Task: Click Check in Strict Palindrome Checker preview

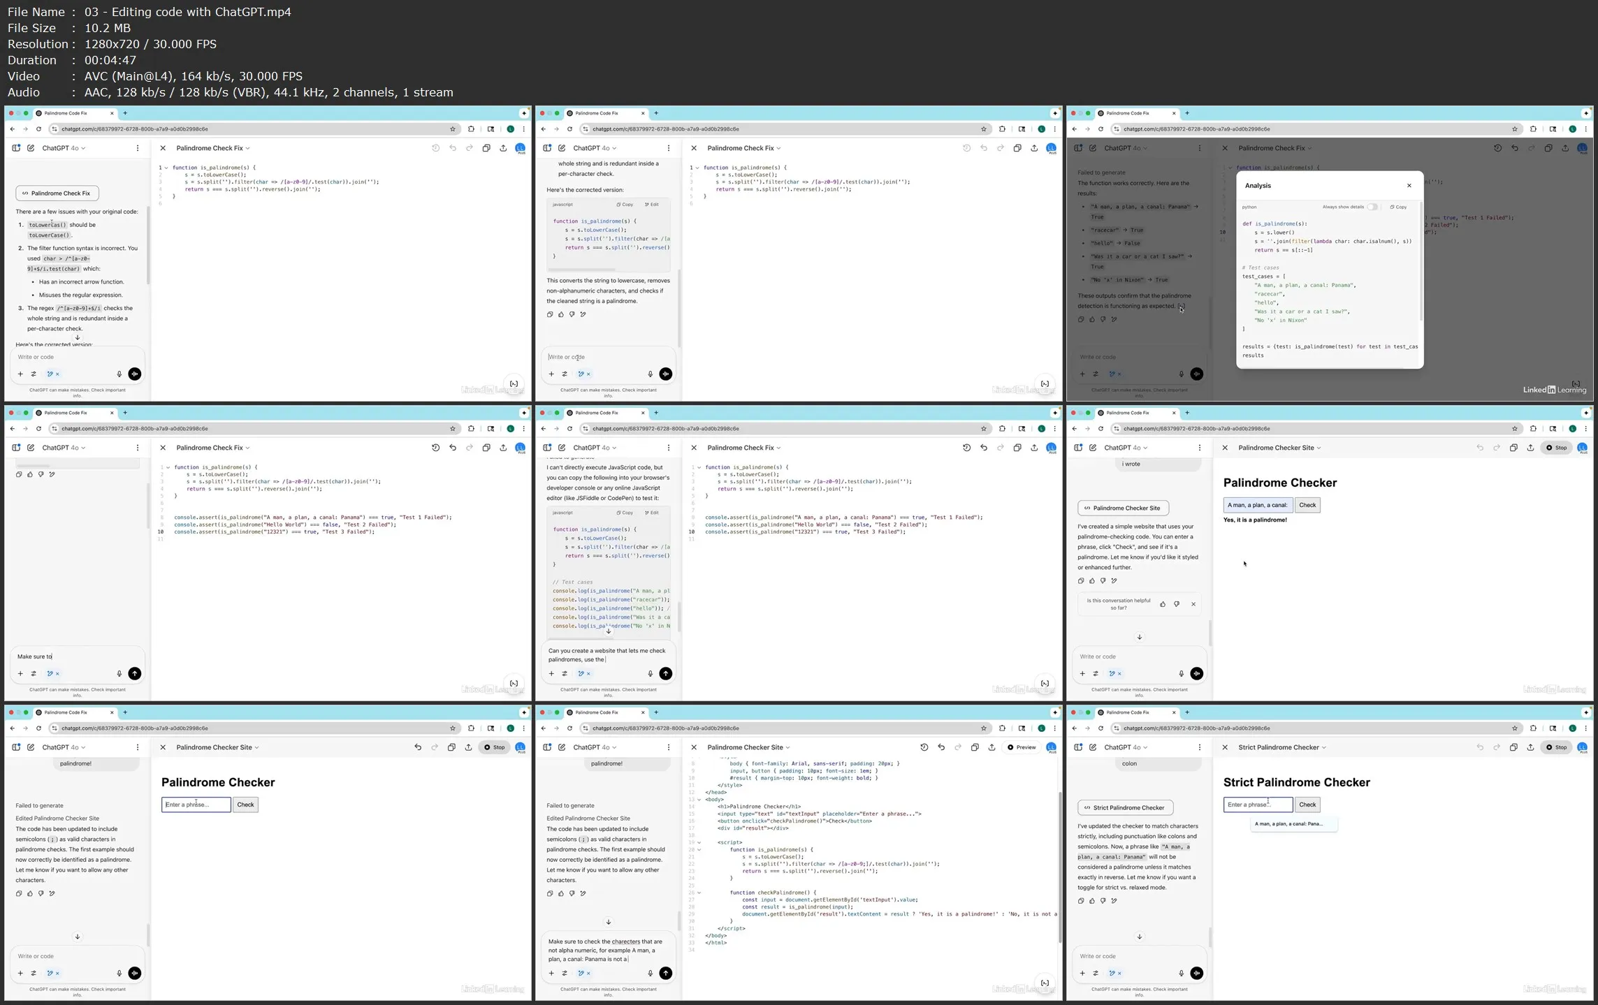Action: 1307,805
